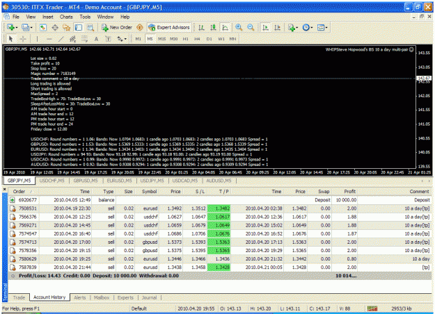The height and width of the screenshot is (314, 435).
Task: Switch chart to M1 timeframe
Action: pyautogui.click(x=139, y=39)
